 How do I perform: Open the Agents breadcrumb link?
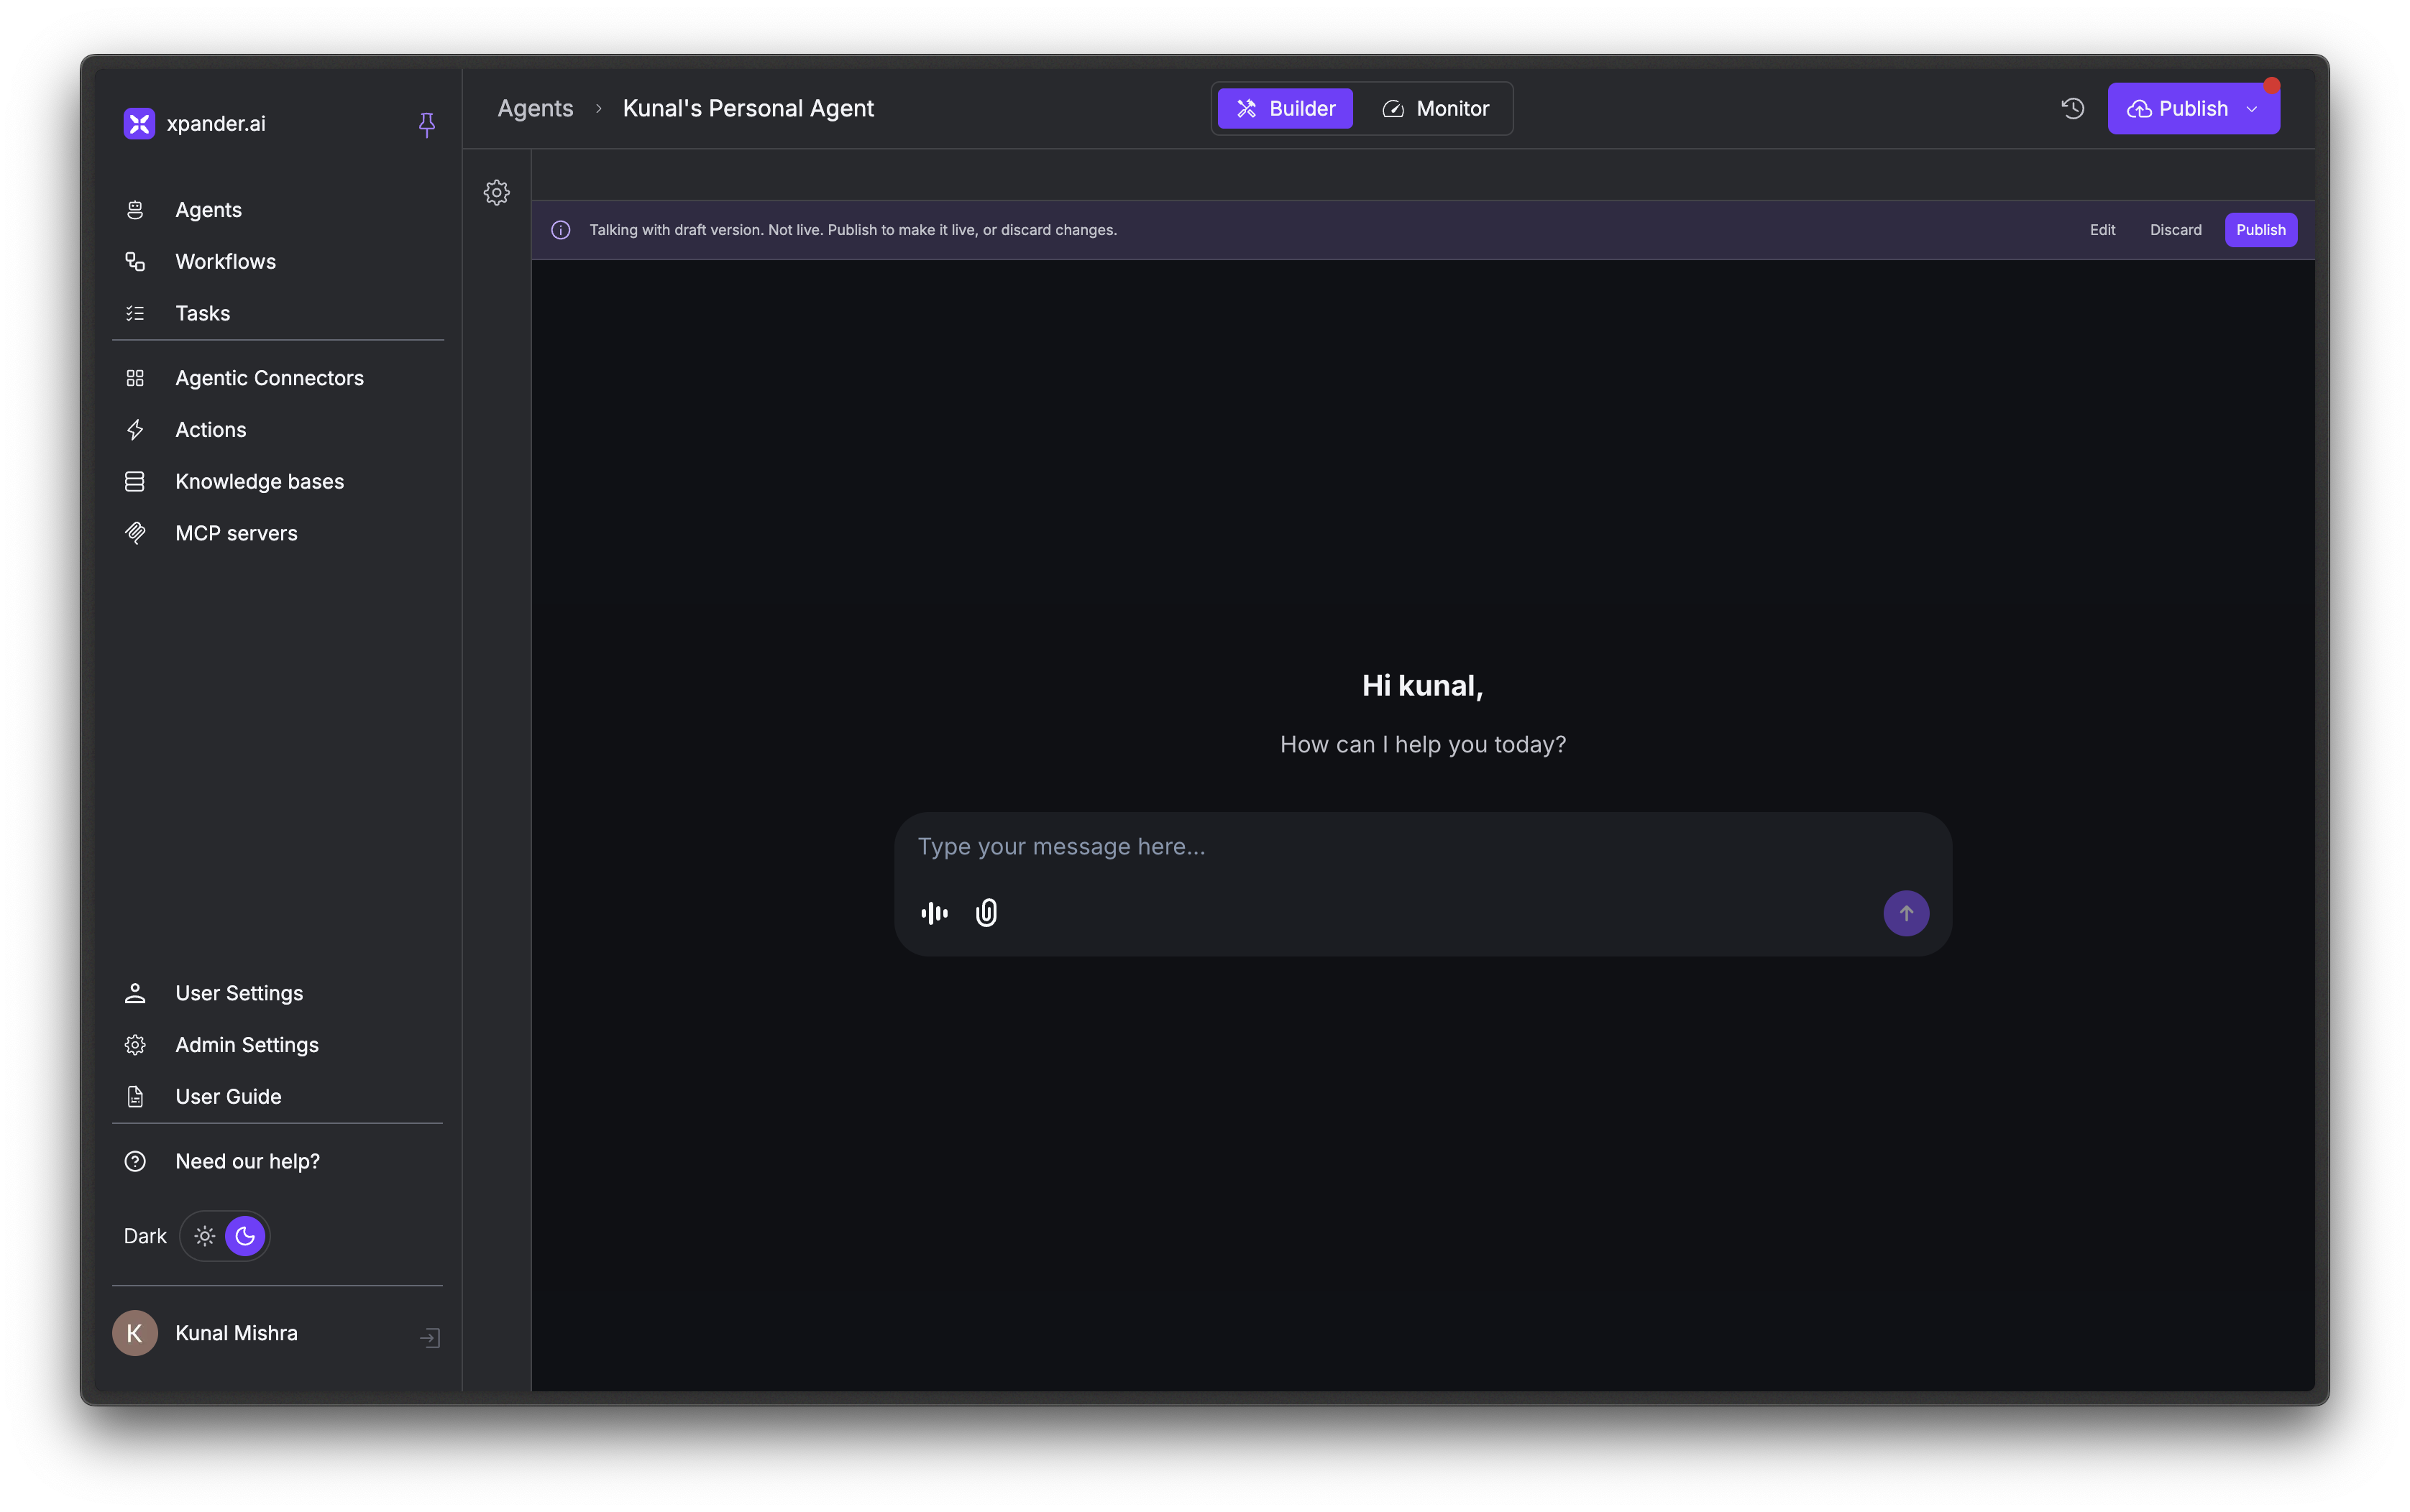tap(534, 108)
